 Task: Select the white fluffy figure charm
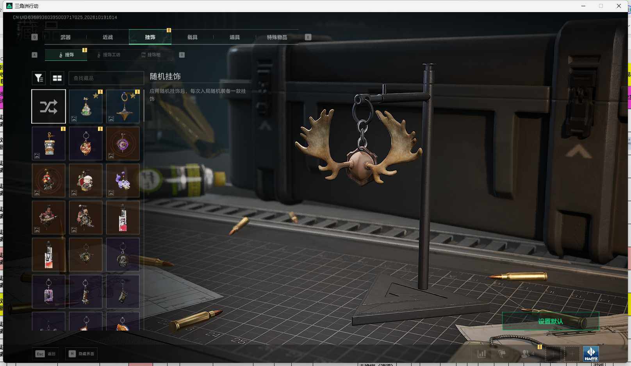(86, 180)
